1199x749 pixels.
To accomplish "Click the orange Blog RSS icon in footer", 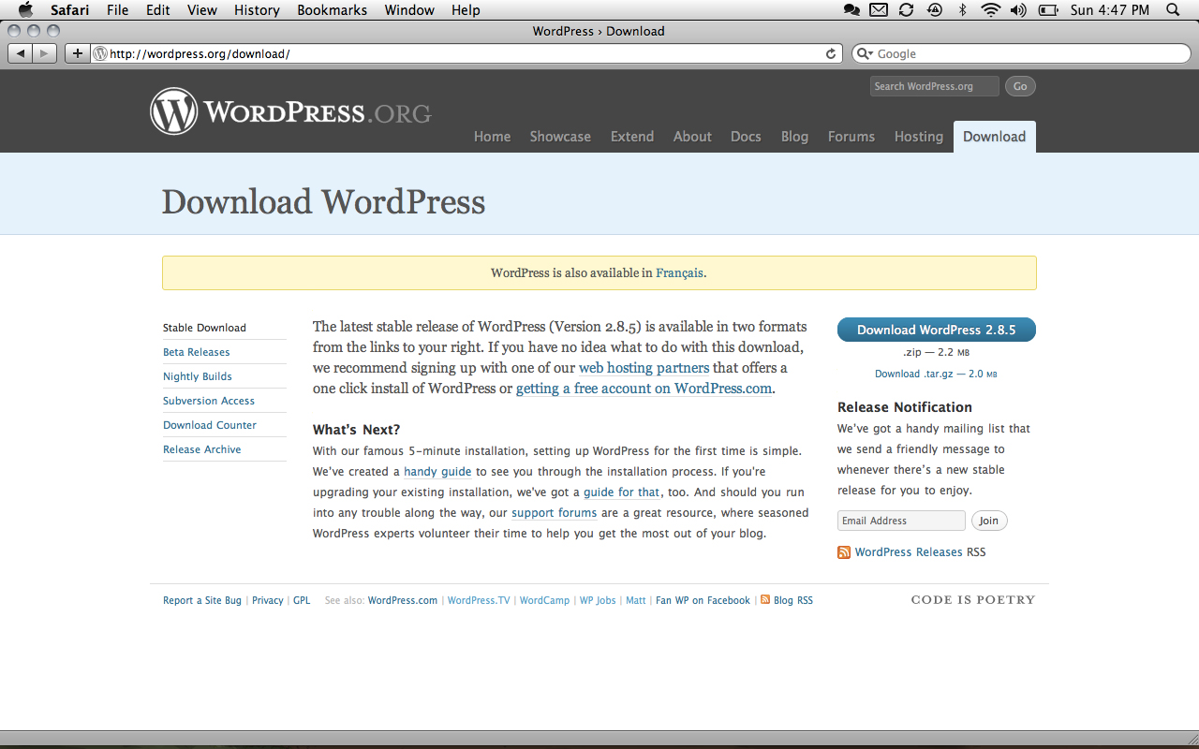I will (x=765, y=599).
